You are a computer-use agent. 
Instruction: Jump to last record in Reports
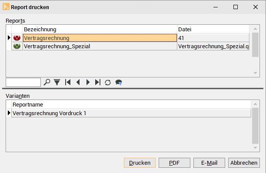tap(98, 82)
